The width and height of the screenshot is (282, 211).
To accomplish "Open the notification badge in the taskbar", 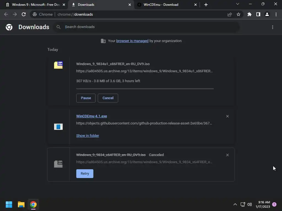I will [x=274, y=204].
